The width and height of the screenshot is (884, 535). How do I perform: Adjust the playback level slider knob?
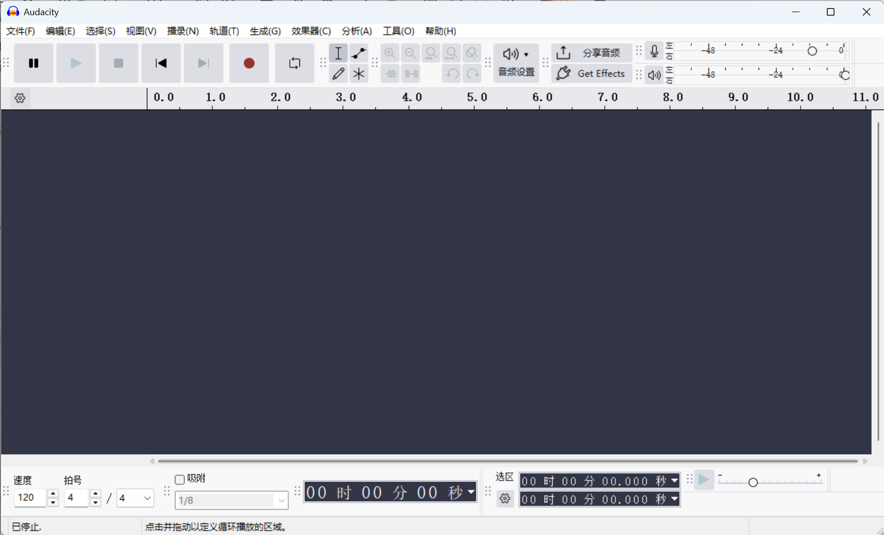click(x=845, y=75)
